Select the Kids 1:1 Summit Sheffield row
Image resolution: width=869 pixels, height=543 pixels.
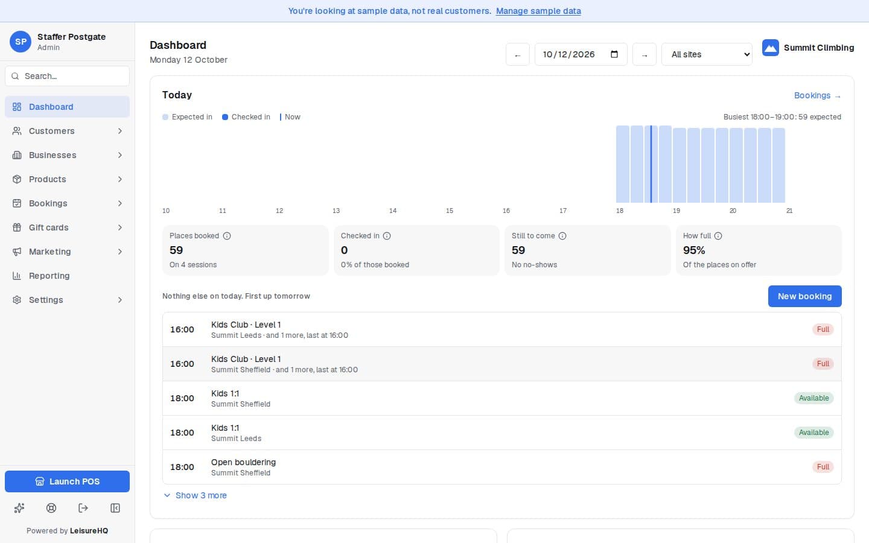click(x=501, y=398)
